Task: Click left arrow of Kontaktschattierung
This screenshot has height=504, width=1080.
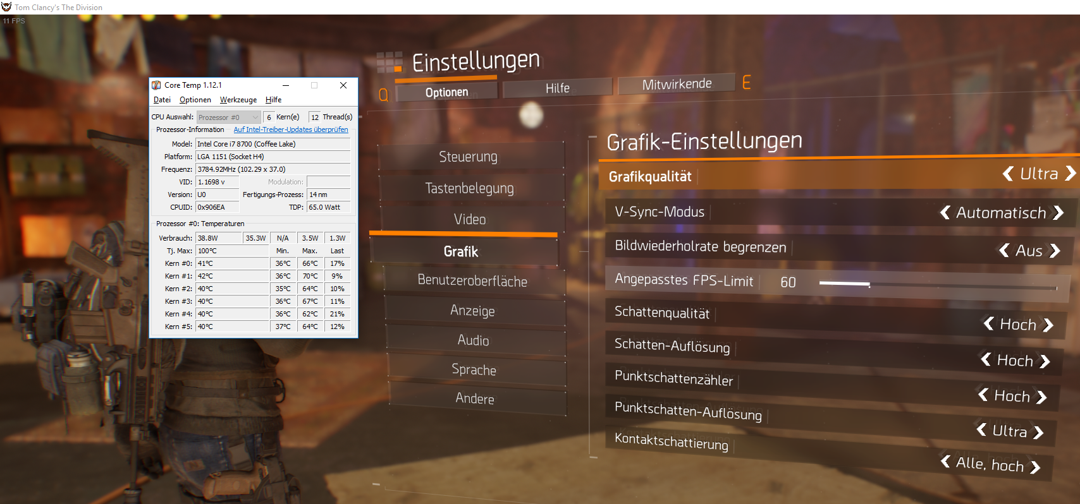Action: pos(945,461)
